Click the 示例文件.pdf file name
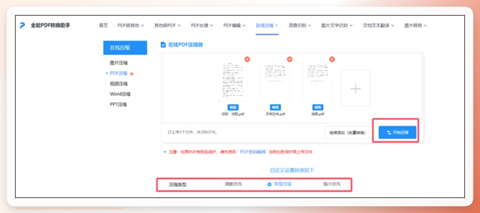 click(x=275, y=114)
